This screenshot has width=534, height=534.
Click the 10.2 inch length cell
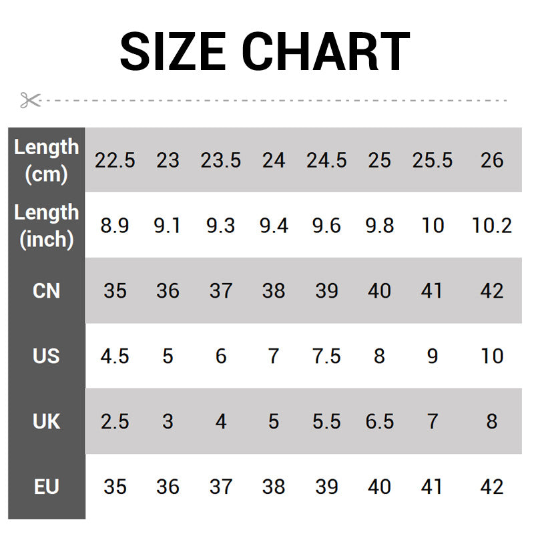(x=492, y=226)
